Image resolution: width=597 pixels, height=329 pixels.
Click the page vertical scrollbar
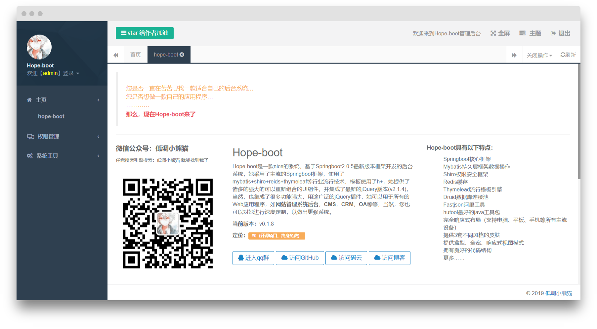pyautogui.click(x=579, y=121)
